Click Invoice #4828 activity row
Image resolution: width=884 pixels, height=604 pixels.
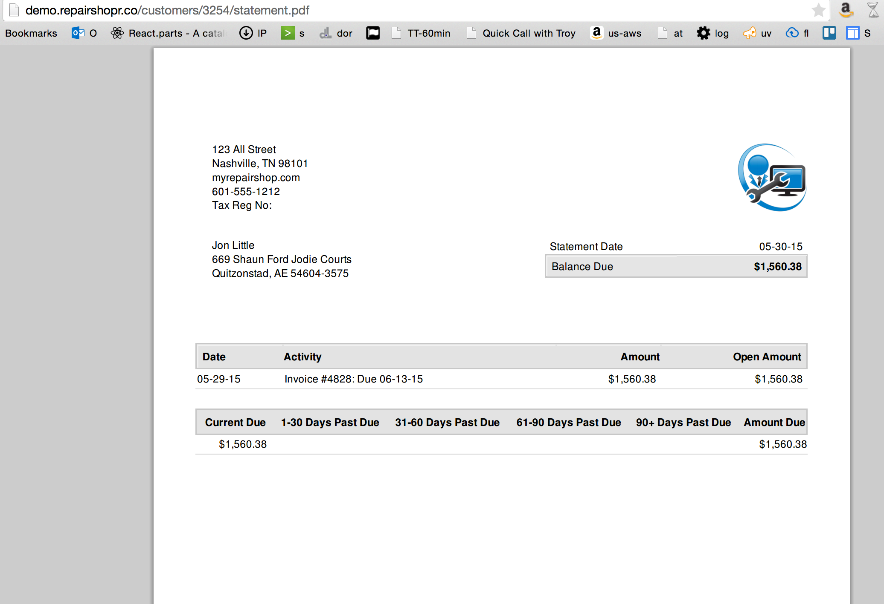point(353,379)
